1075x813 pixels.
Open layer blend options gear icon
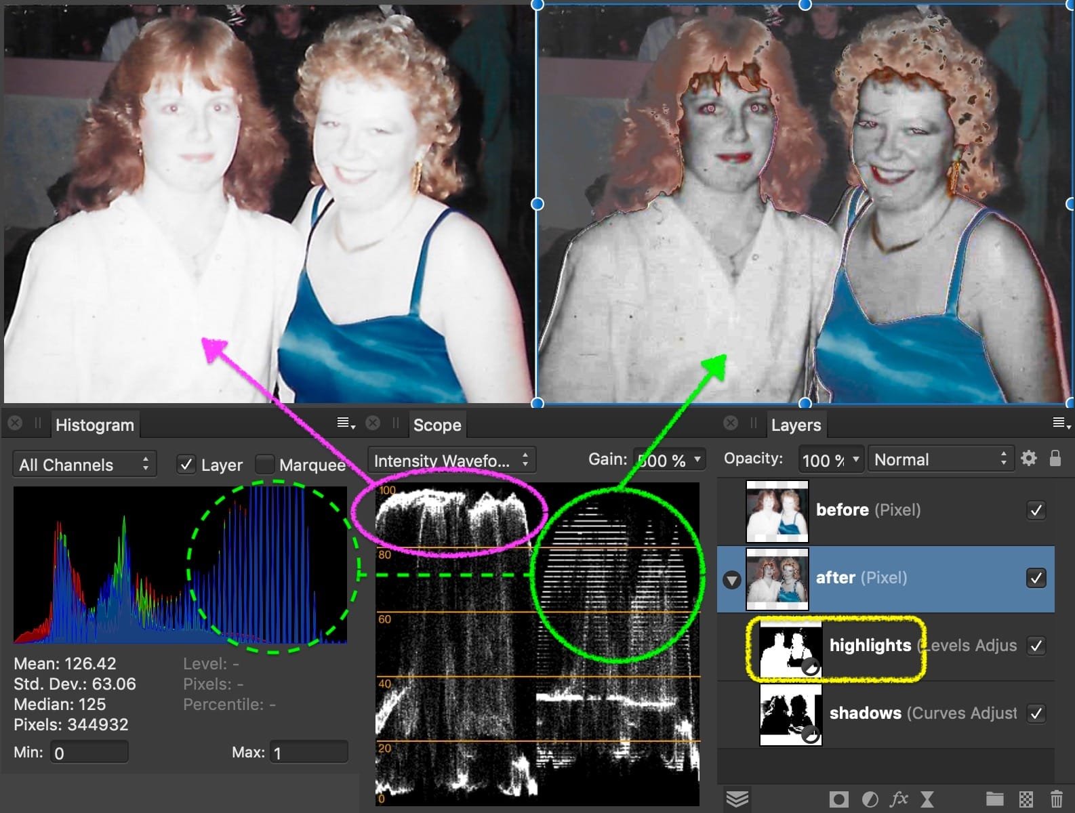click(x=1028, y=459)
